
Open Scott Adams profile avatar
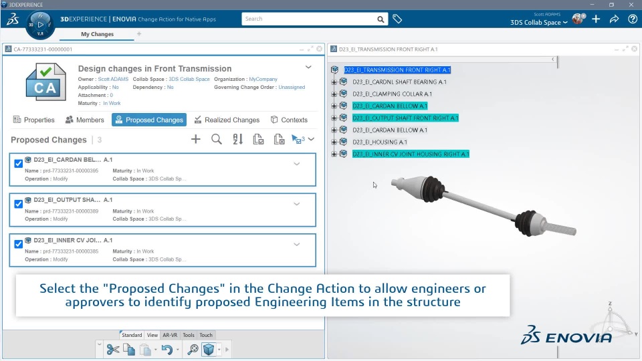(x=578, y=19)
